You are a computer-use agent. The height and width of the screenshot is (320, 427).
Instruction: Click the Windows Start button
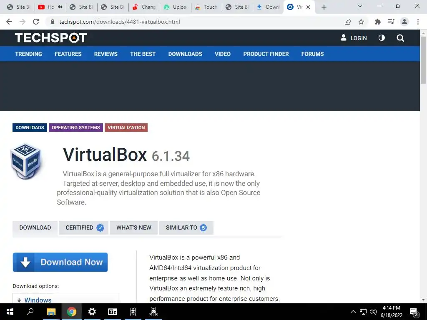point(10,312)
